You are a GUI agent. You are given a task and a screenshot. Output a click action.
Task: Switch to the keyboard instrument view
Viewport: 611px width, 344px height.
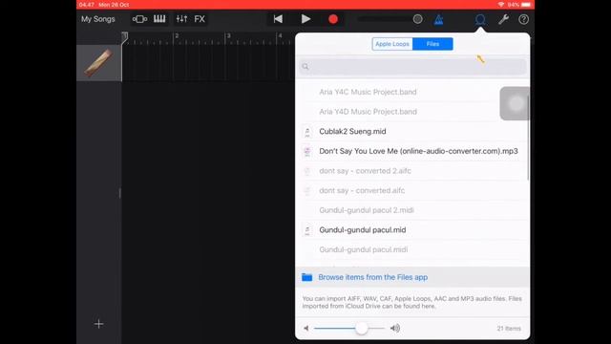coord(159,19)
